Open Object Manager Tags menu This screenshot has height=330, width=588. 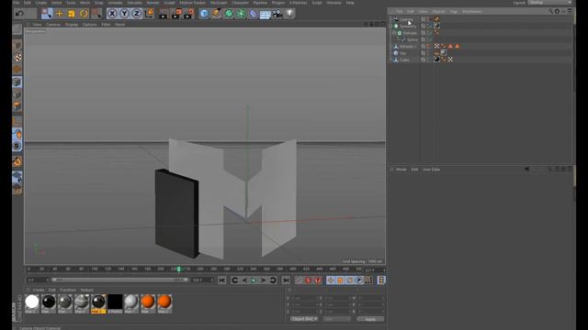pyautogui.click(x=454, y=12)
